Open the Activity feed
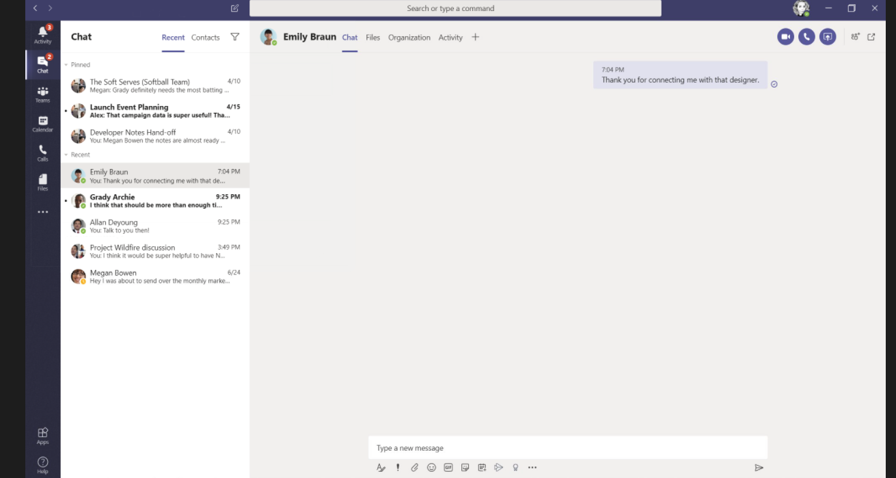 42,36
